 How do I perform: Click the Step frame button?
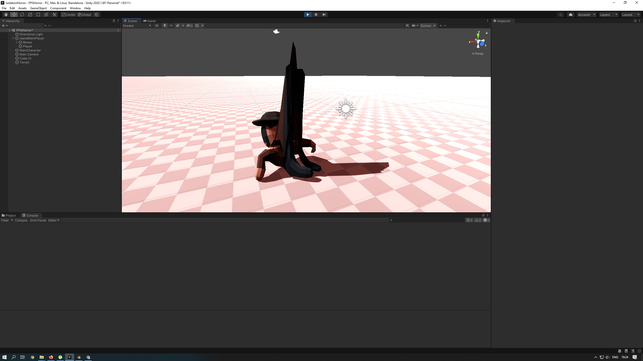[324, 15]
